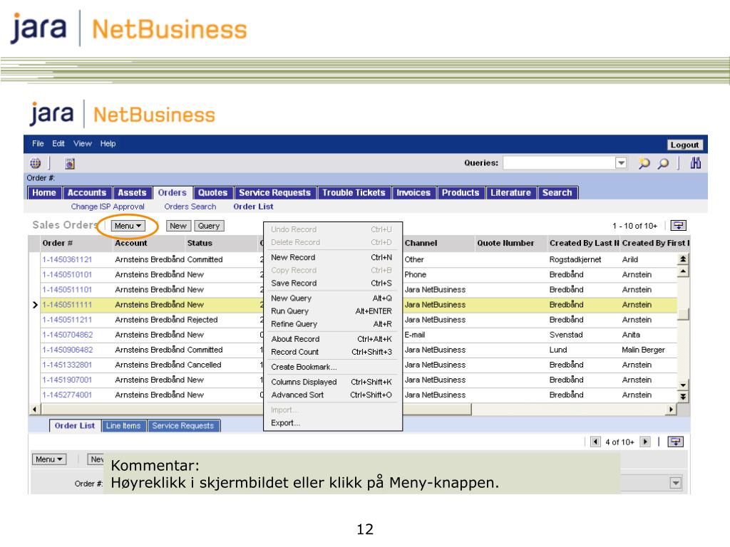This screenshot has height=547, width=730.
Task: Select the Line Items tab
Action: [x=123, y=426]
